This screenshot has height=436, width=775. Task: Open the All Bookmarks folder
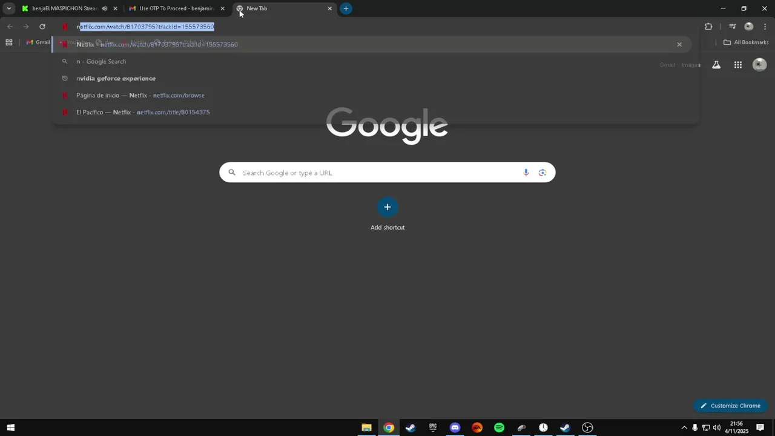pyautogui.click(x=746, y=42)
